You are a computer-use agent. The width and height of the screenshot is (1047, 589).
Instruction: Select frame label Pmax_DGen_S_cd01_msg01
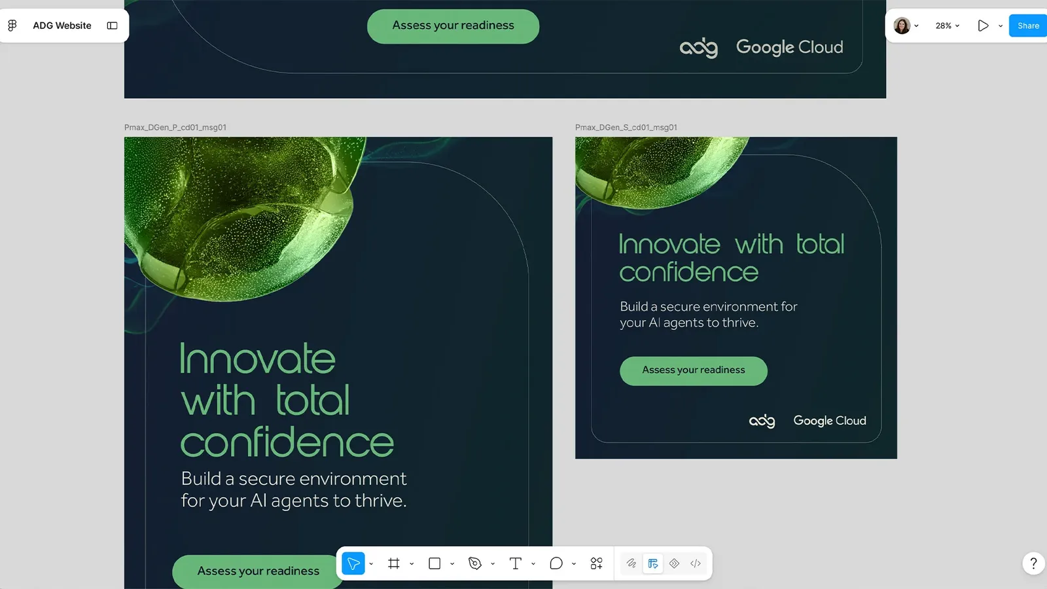click(626, 128)
